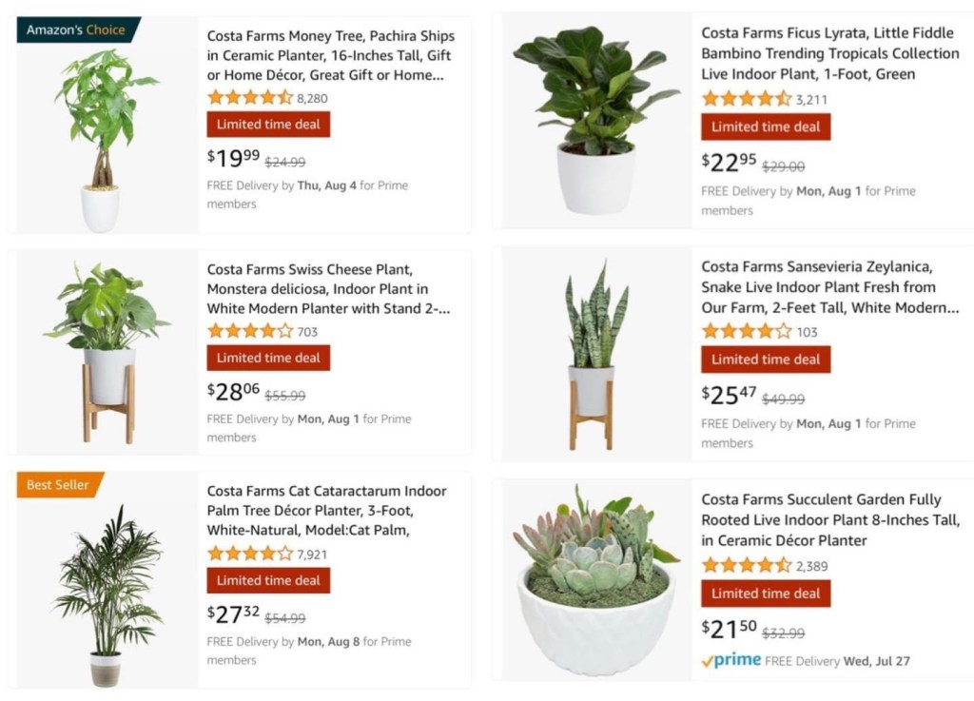Click the Sansevieria Zeylanica star rating
Image resolution: width=974 pixels, height=701 pixels.
click(746, 331)
